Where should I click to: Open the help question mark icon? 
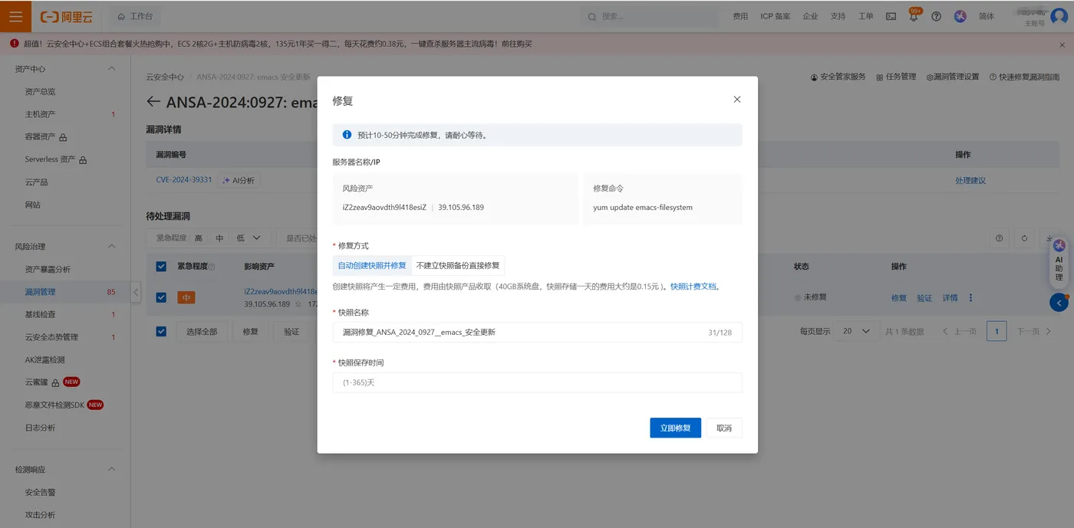[x=936, y=16]
